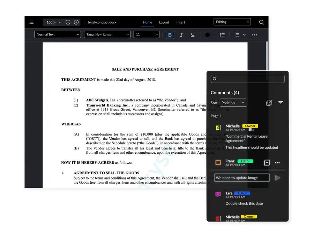
Task: Open Tara's comment "Double check this date"
Action: 244,204
